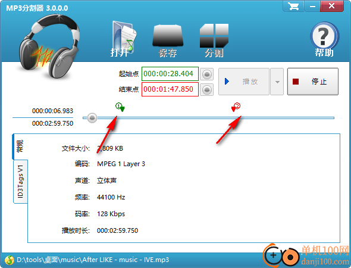Screen dimensions: 351x268
Task: Click the 频率 value 44100 Hz
Action: click(x=111, y=197)
